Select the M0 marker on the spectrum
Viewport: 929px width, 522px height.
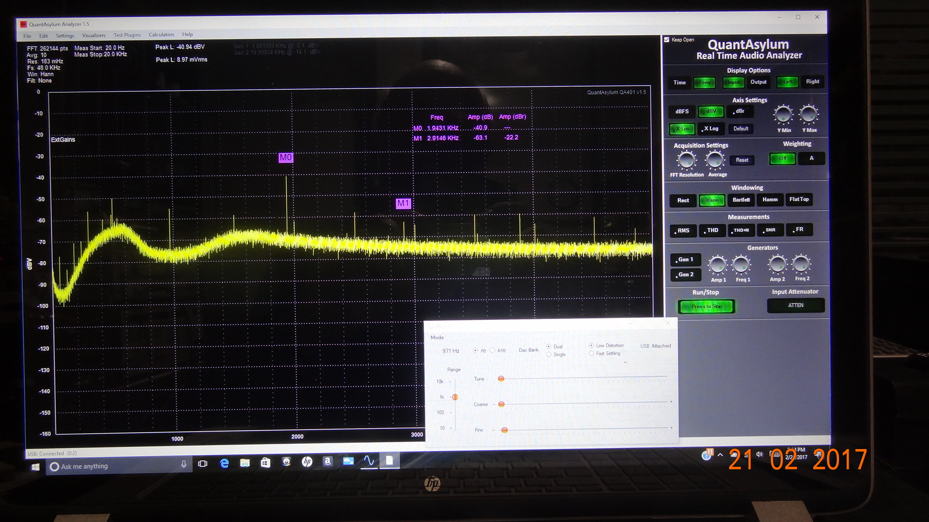pos(286,158)
